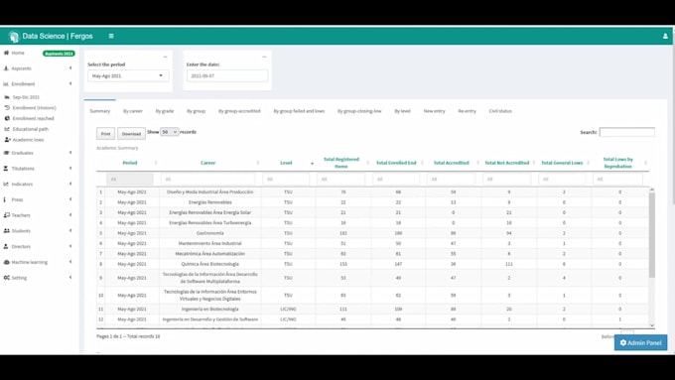Switch to the By level tab

tap(402, 111)
